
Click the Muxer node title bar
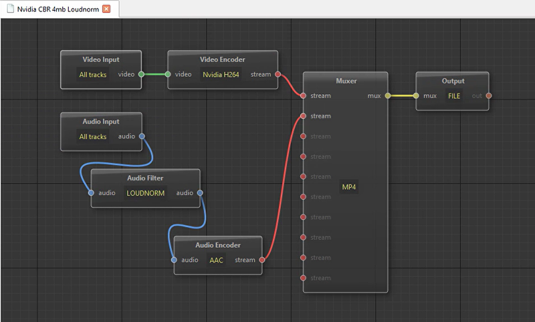346,81
